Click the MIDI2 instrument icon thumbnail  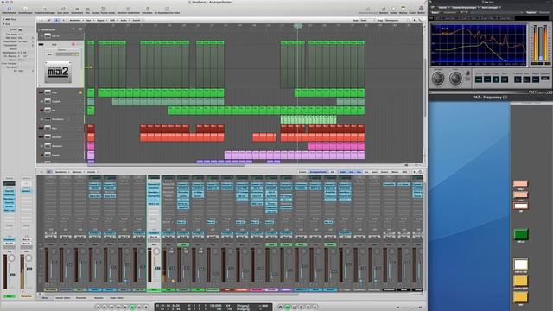pyautogui.click(x=58, y=72)
